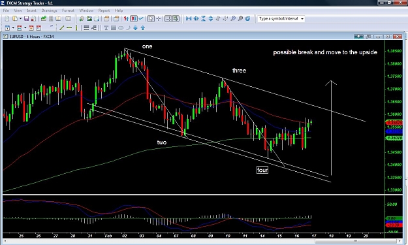Viewport: 408px width, 245px height.
Task: Click the Open folder icon
Action: pyautogui.click(x=15, y=18)
